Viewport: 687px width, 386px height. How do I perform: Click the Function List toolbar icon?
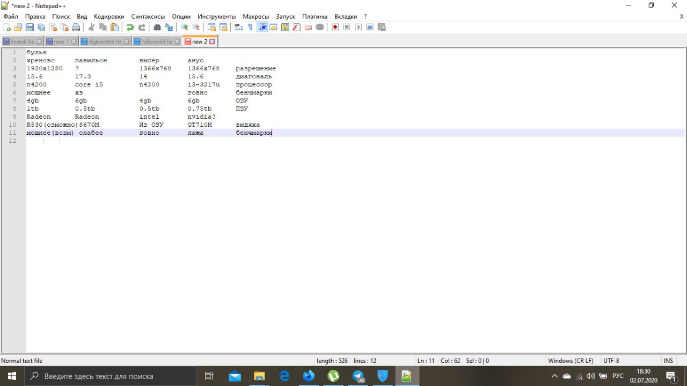(297, 27)
